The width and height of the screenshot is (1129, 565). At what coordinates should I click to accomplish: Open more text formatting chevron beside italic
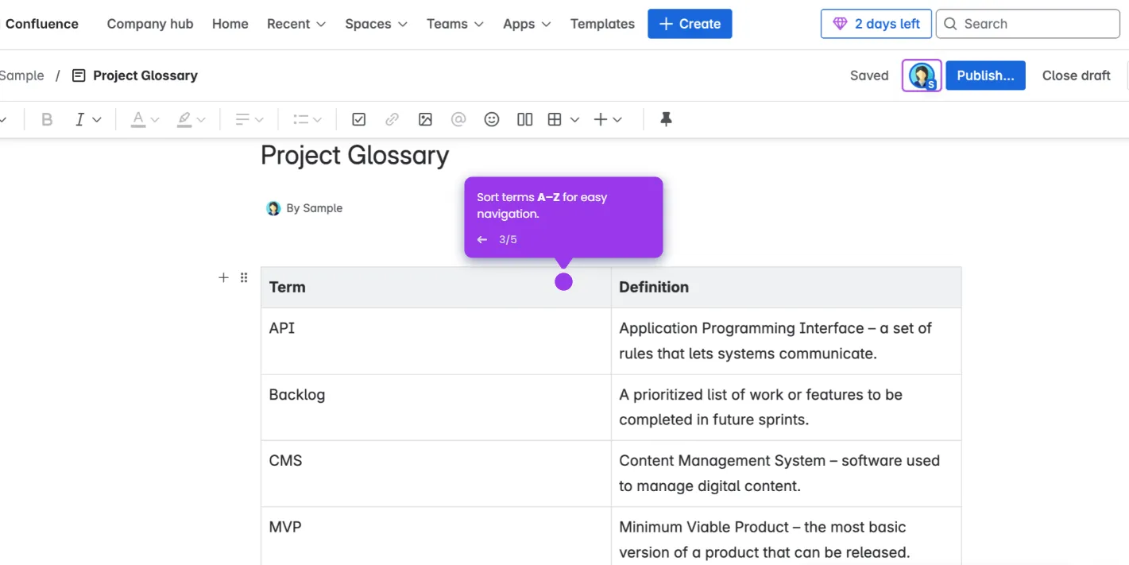[x=97, y=119]
